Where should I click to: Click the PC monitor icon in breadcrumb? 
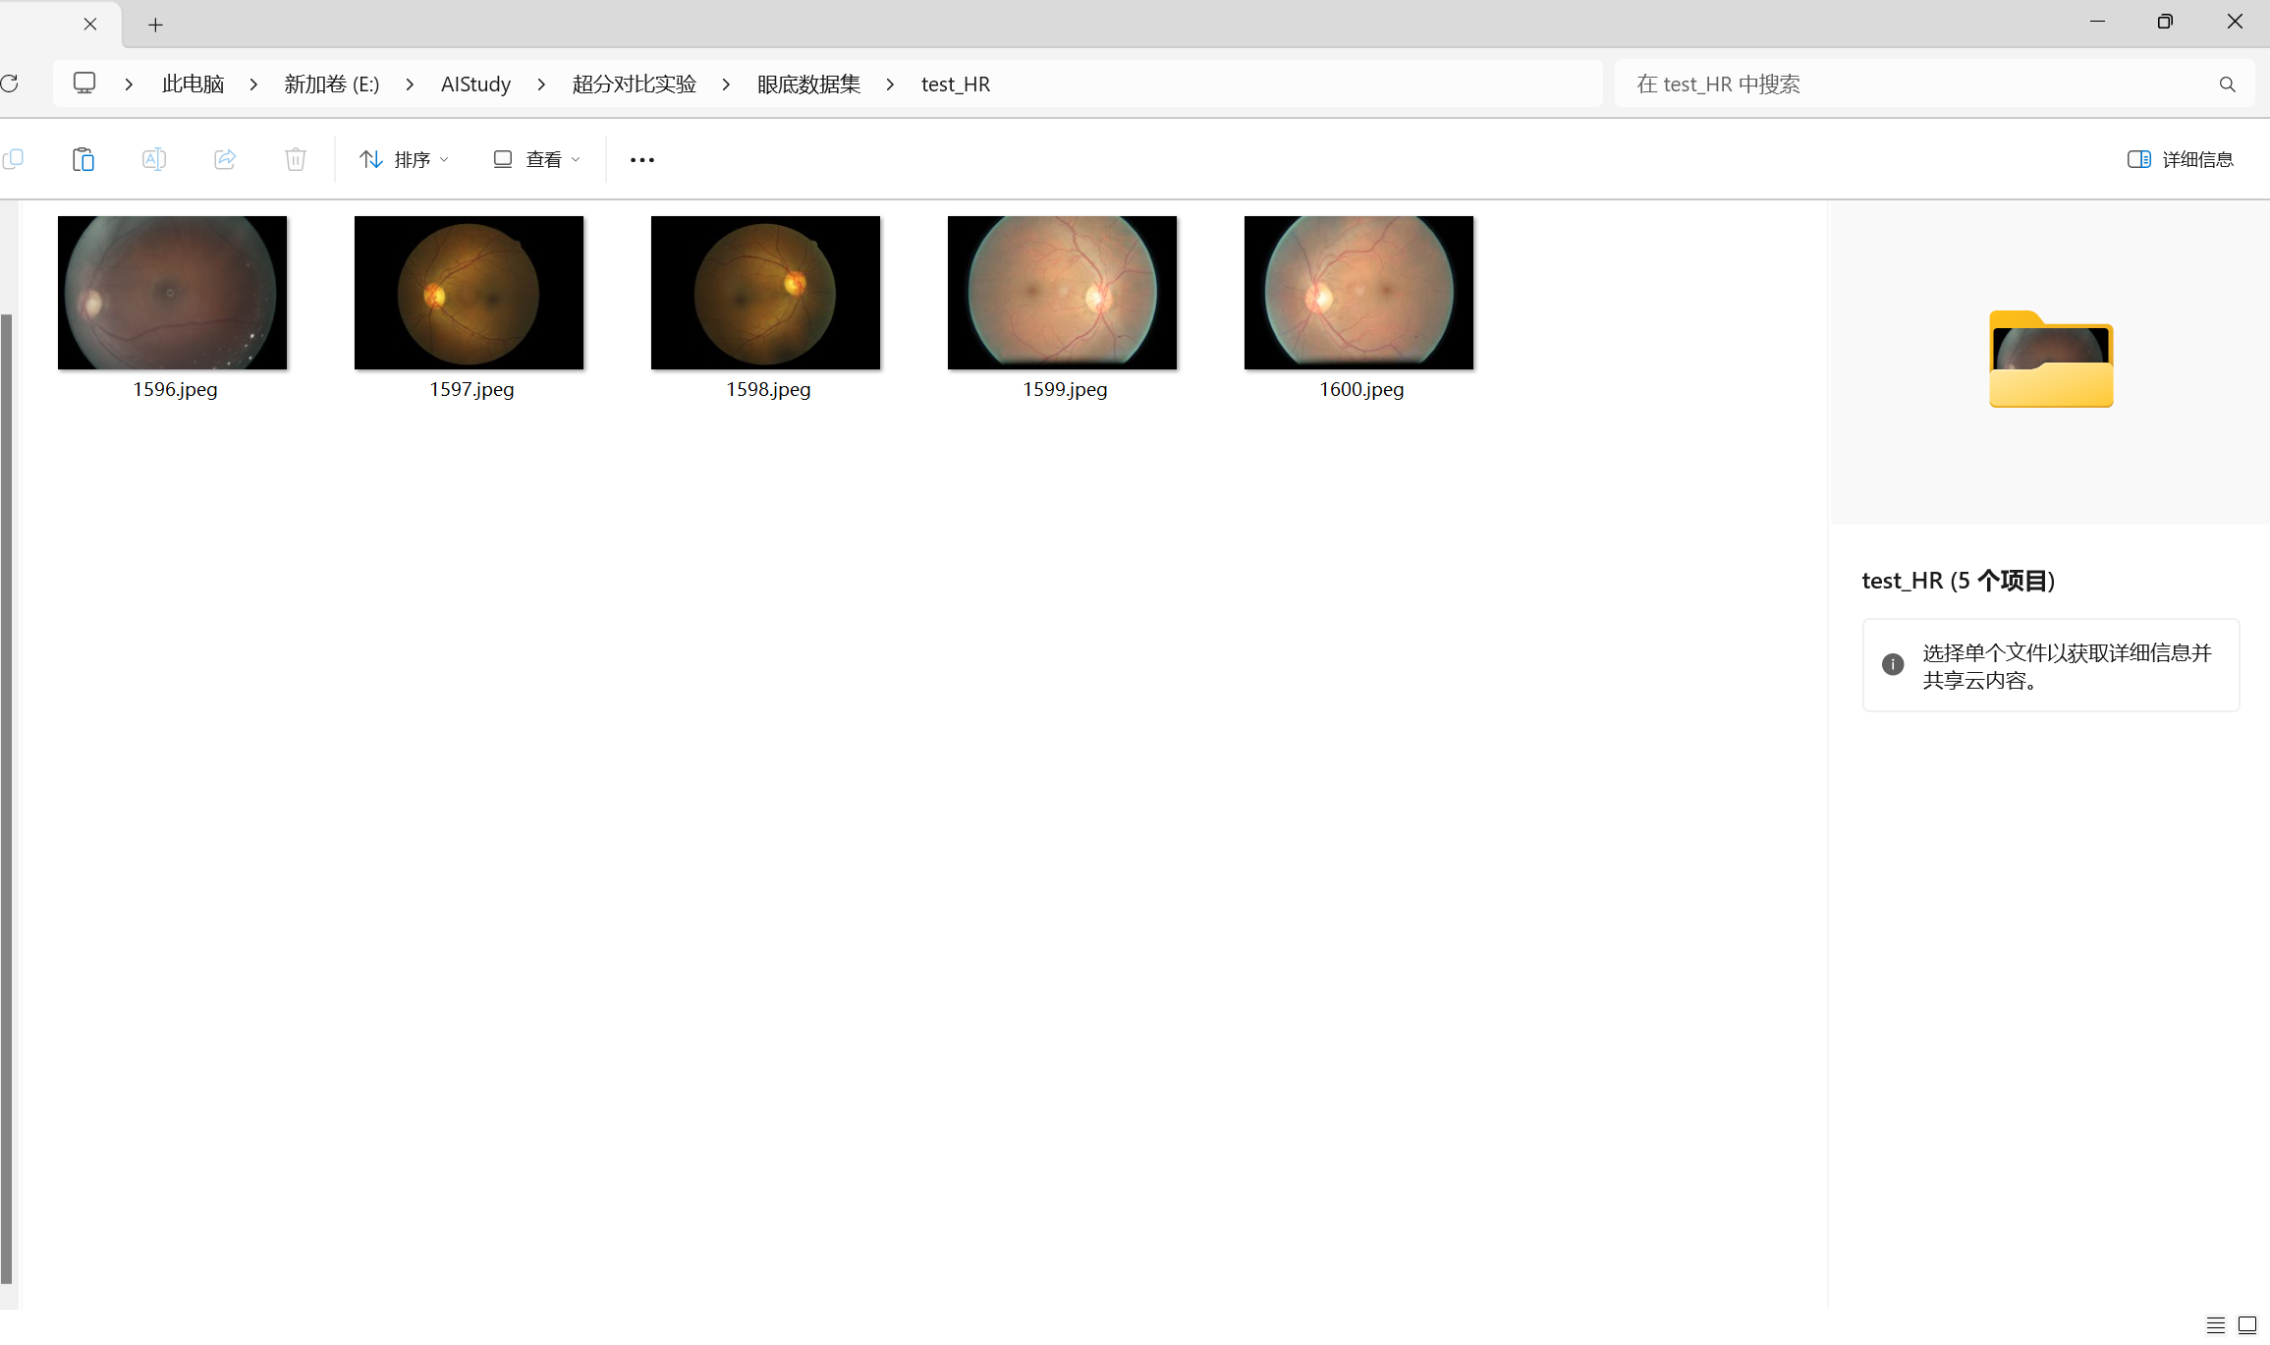tap(84, 84)
